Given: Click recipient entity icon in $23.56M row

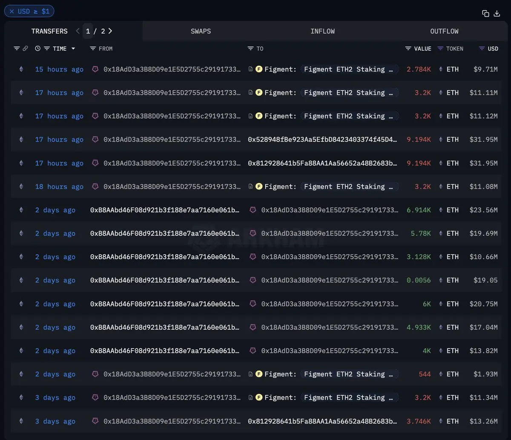Looking at the screenshot, I should (253, 210).
